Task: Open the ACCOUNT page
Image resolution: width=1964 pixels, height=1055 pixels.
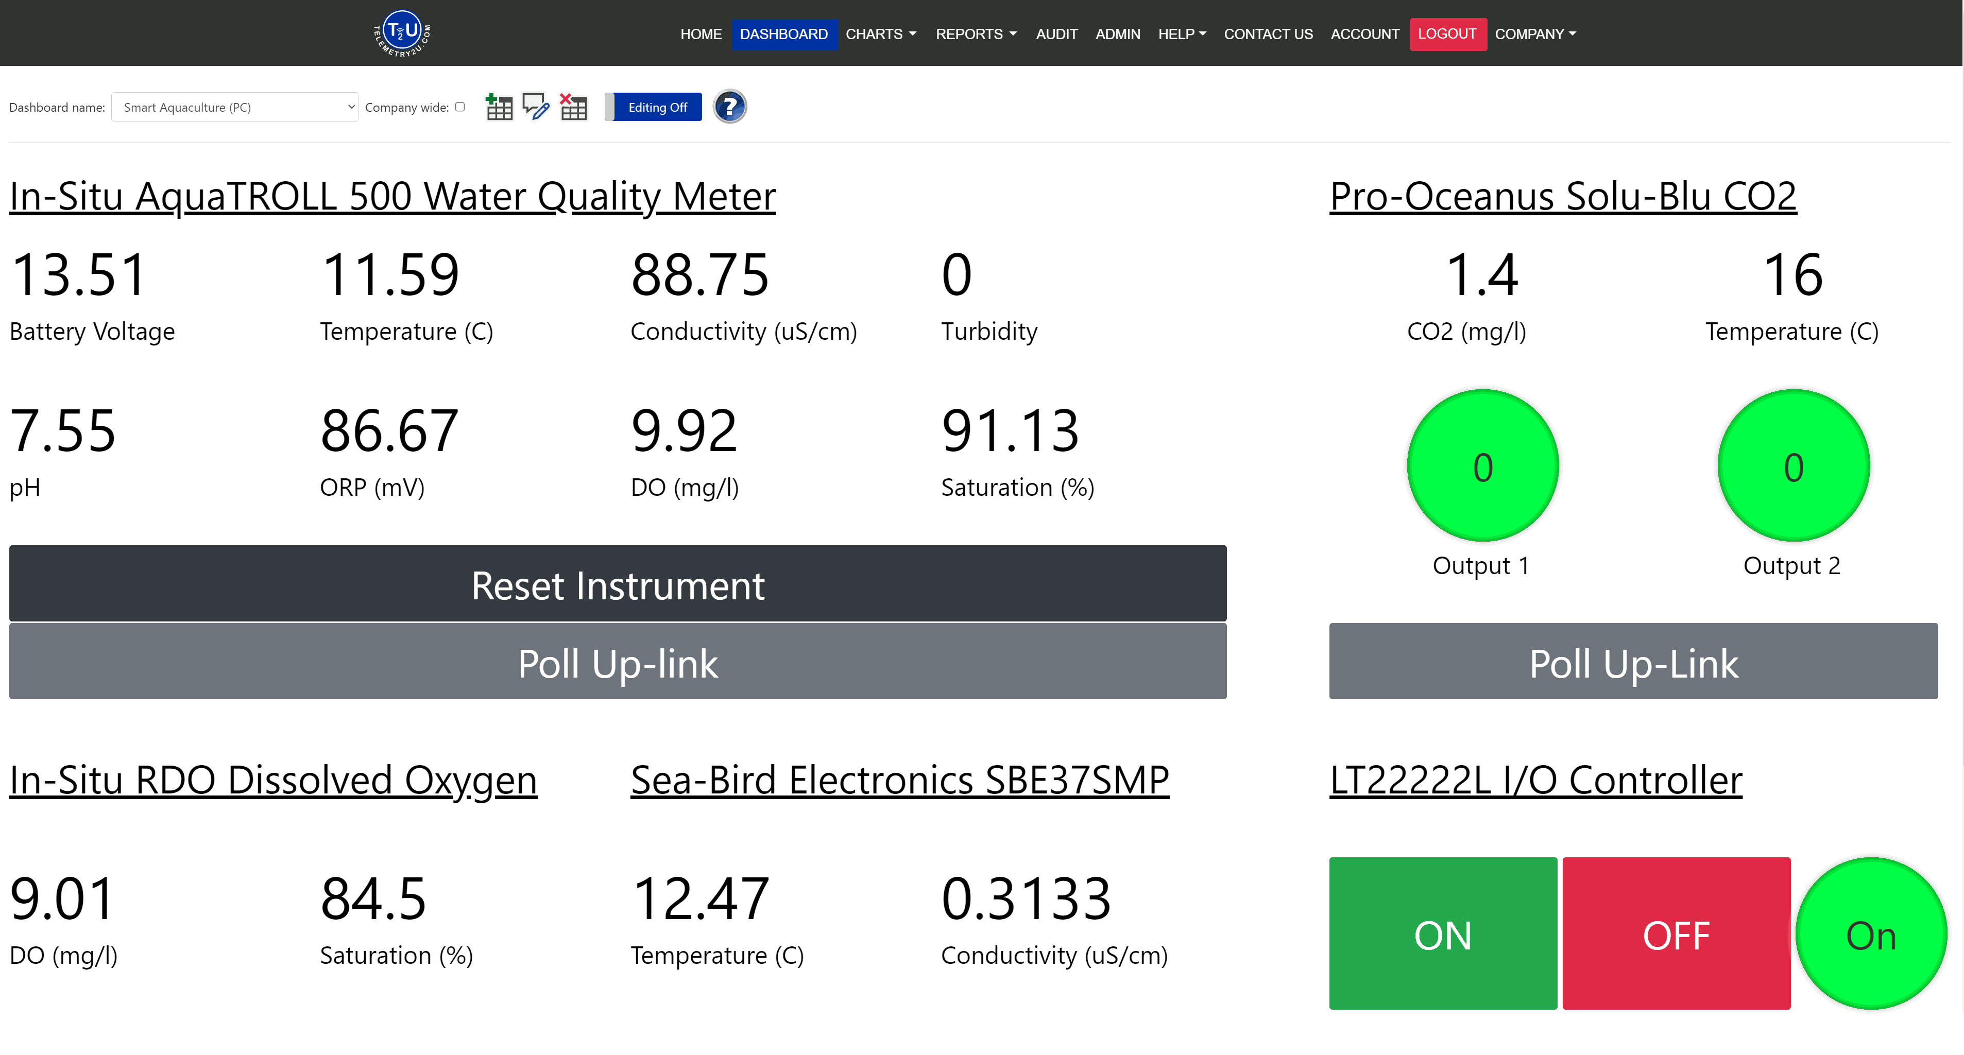Action: click(x=1365, y=34)
